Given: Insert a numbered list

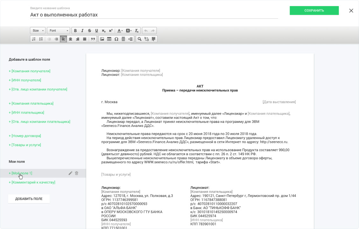Looking at the screenshot, I should 34,39.
